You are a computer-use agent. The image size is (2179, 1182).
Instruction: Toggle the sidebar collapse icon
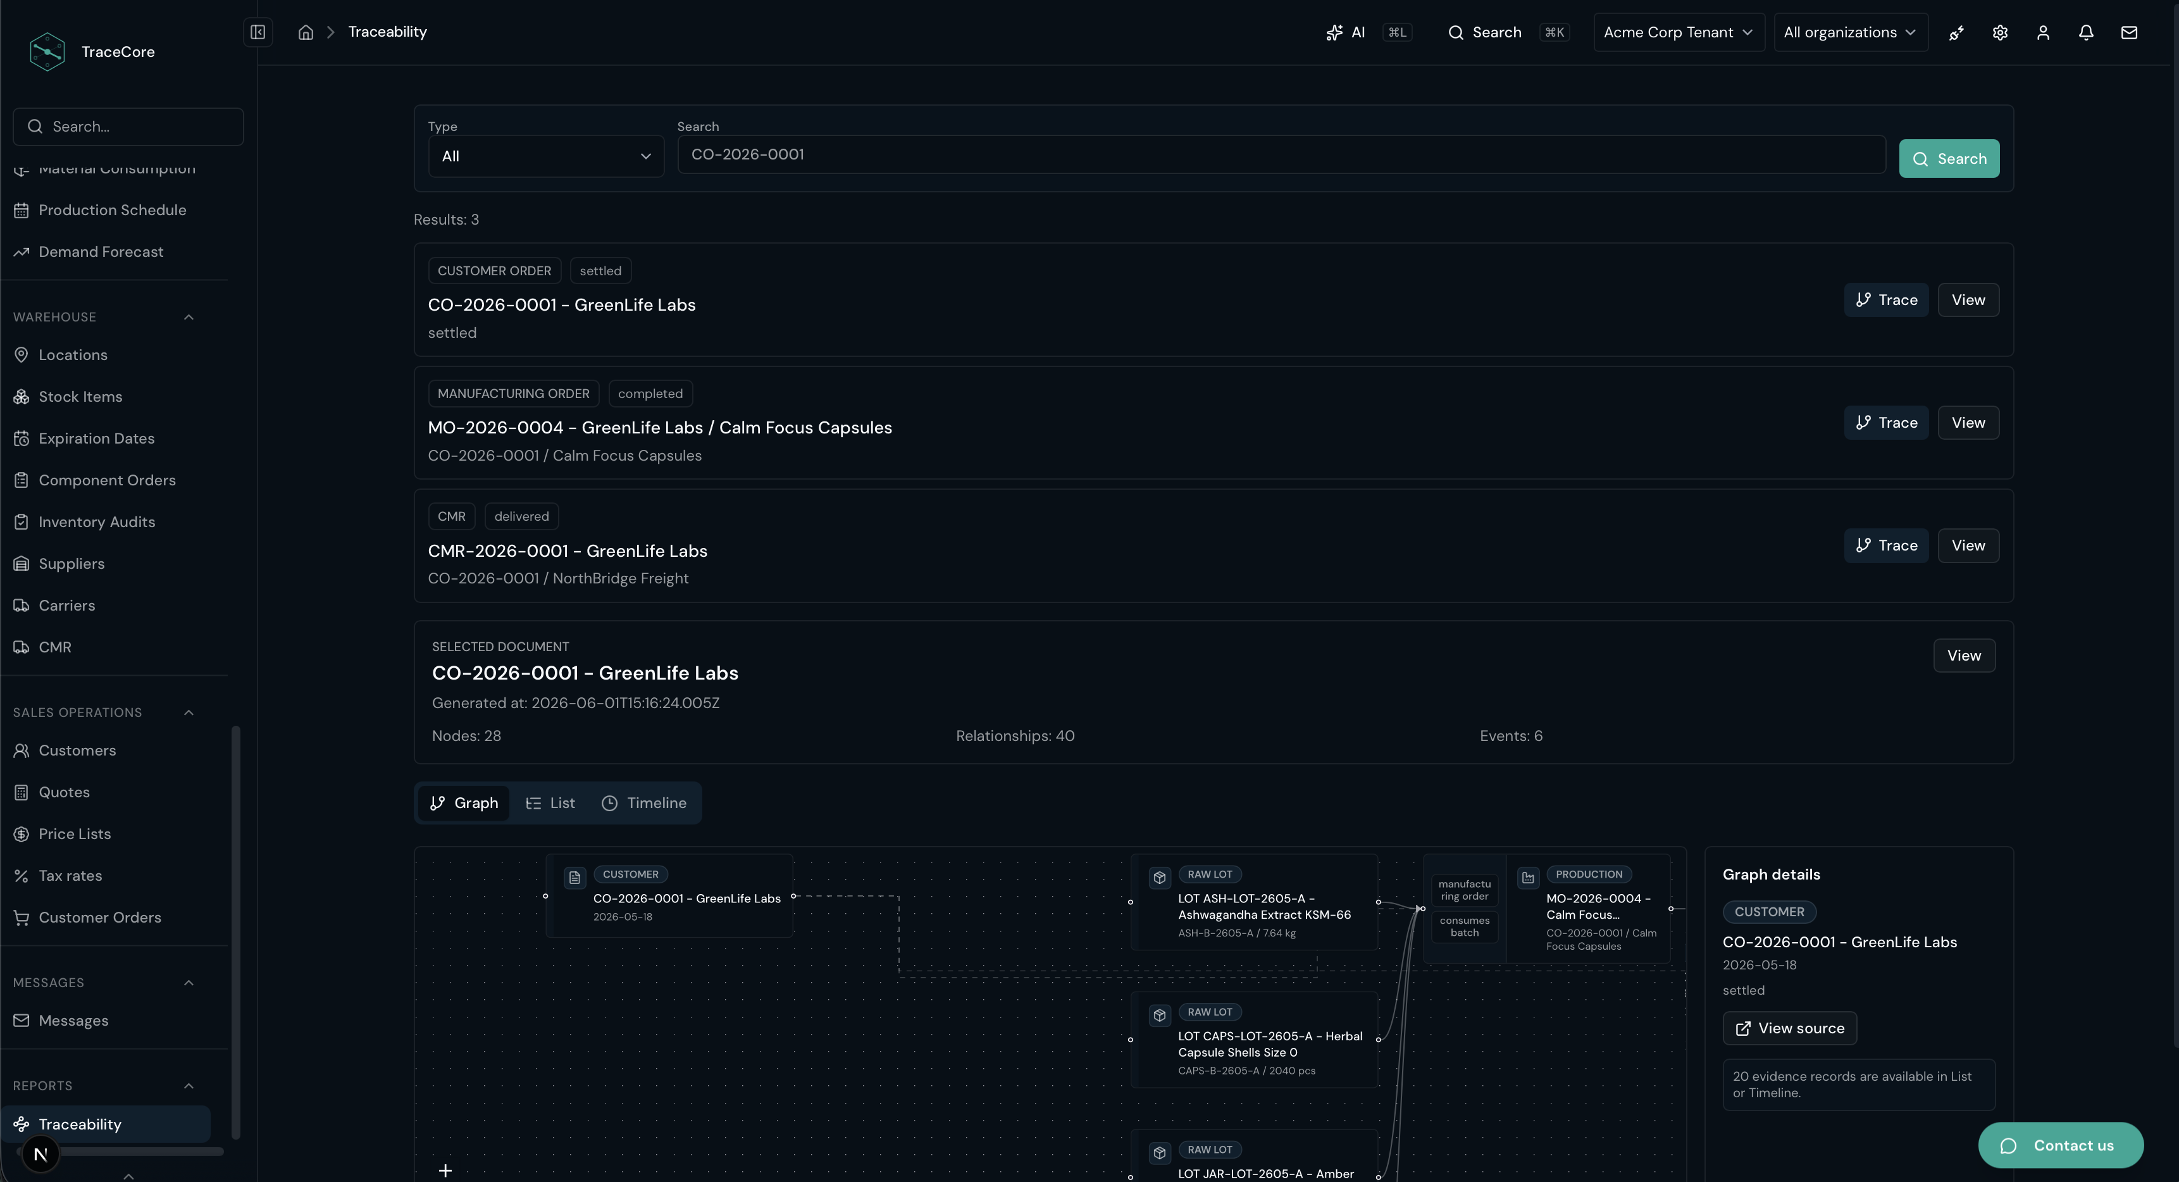(x=258, y=32)
